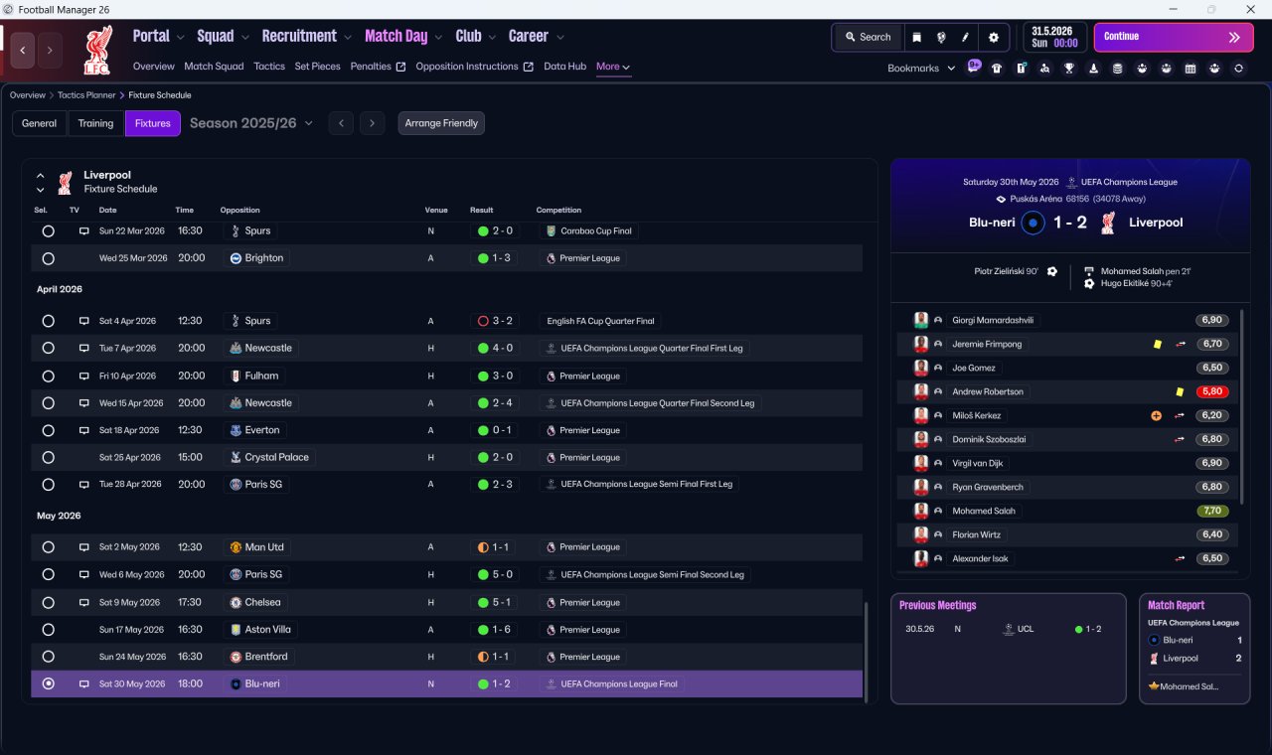Screen dimensions: 1272x755
Task: Expand the Season 2025/26 dropdown
Action: click(251, 123)
